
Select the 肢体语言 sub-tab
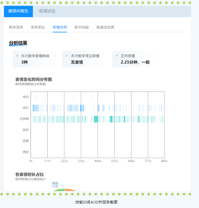(16, 27)
